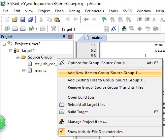
Task: Collapse the Project: timer2 tree node
Action: point(4,44)
